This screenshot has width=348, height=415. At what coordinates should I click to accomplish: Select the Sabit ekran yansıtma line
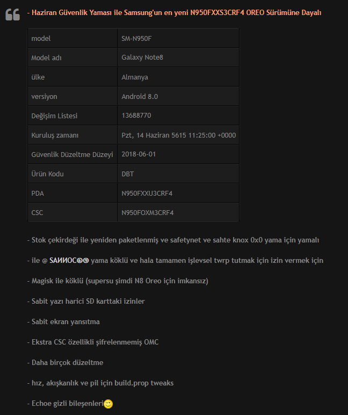pos(63,322)
